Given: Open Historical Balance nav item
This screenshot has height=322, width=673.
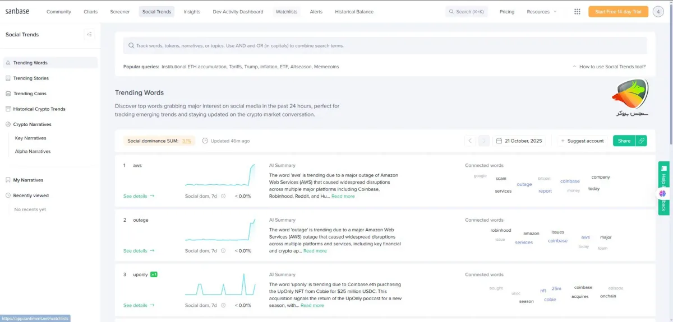Looking at the screenshot, I should [x=354, y=12].
